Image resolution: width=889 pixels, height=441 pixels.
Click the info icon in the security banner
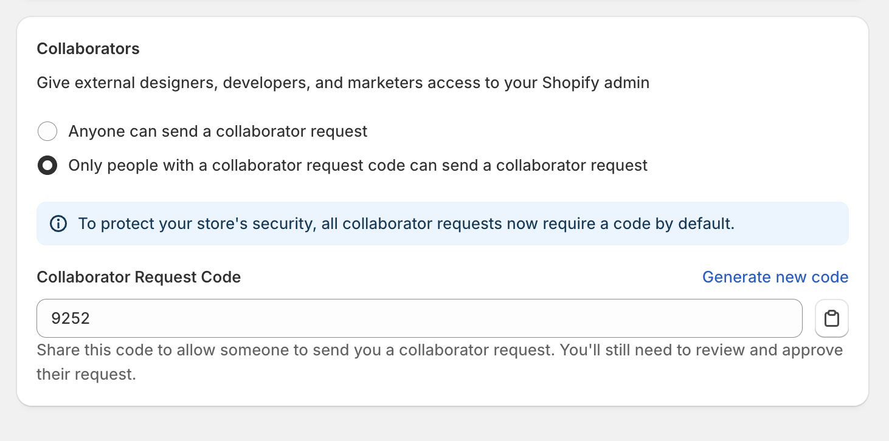58,224
